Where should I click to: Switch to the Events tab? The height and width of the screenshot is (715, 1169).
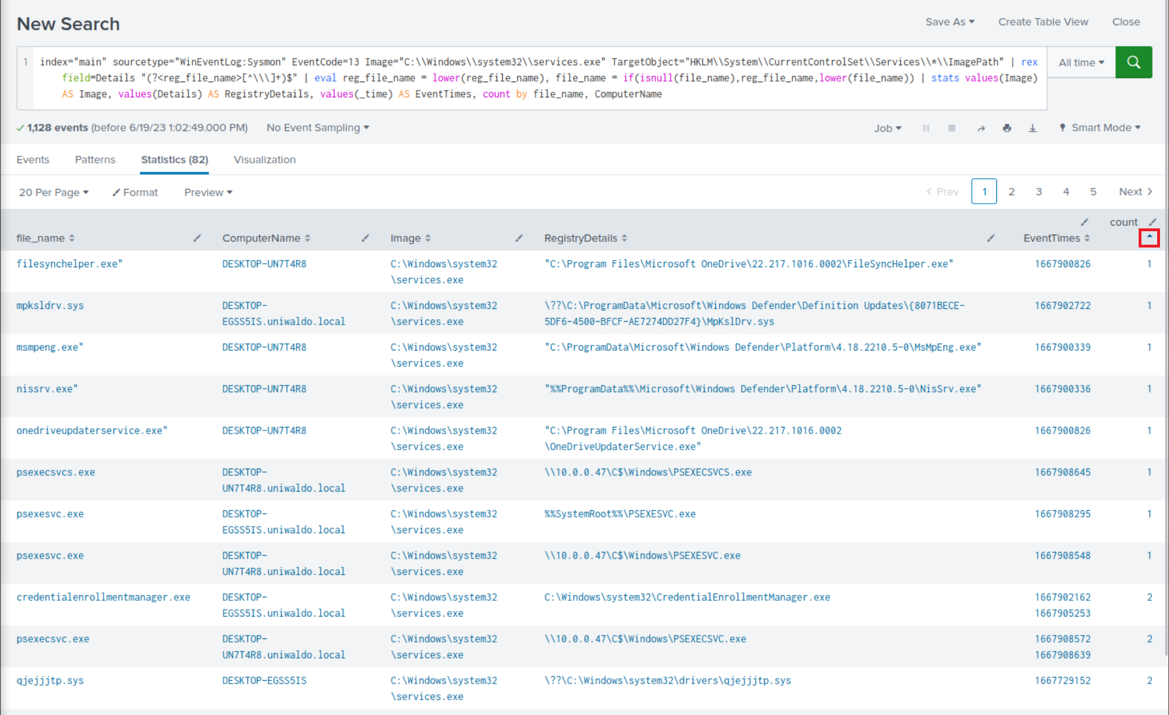tap(33, 160)
